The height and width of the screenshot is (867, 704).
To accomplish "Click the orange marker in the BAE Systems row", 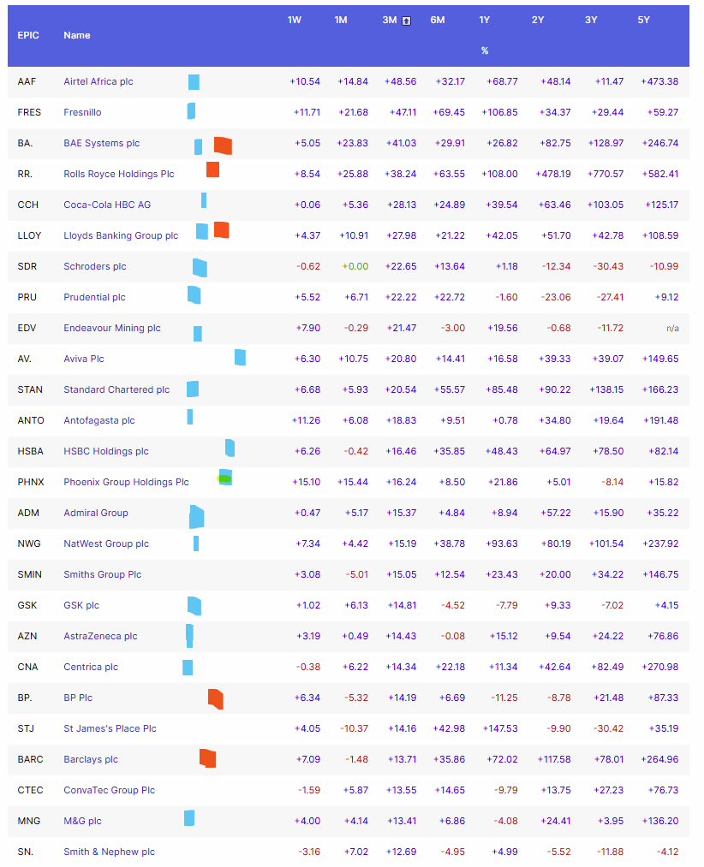I will point(223,145).
